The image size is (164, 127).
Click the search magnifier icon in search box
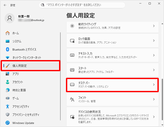tap(43, 5)
